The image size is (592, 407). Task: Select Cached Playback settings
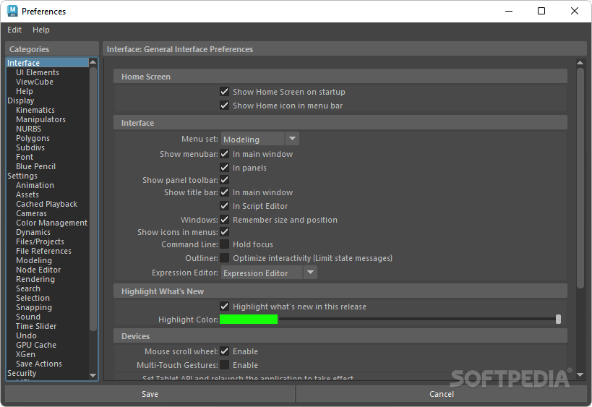(46, 204)
